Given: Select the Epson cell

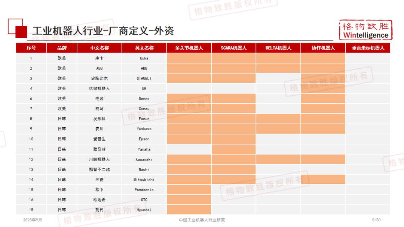Looking at the screenshot, I should [x=144, y=139].
